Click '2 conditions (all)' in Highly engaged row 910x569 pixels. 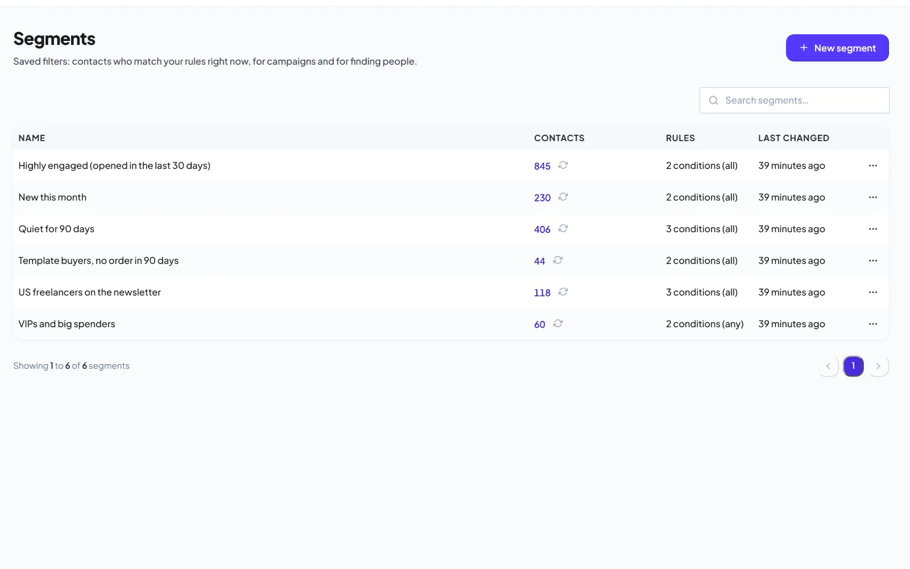pyautogui.click(x=702, y=166)
